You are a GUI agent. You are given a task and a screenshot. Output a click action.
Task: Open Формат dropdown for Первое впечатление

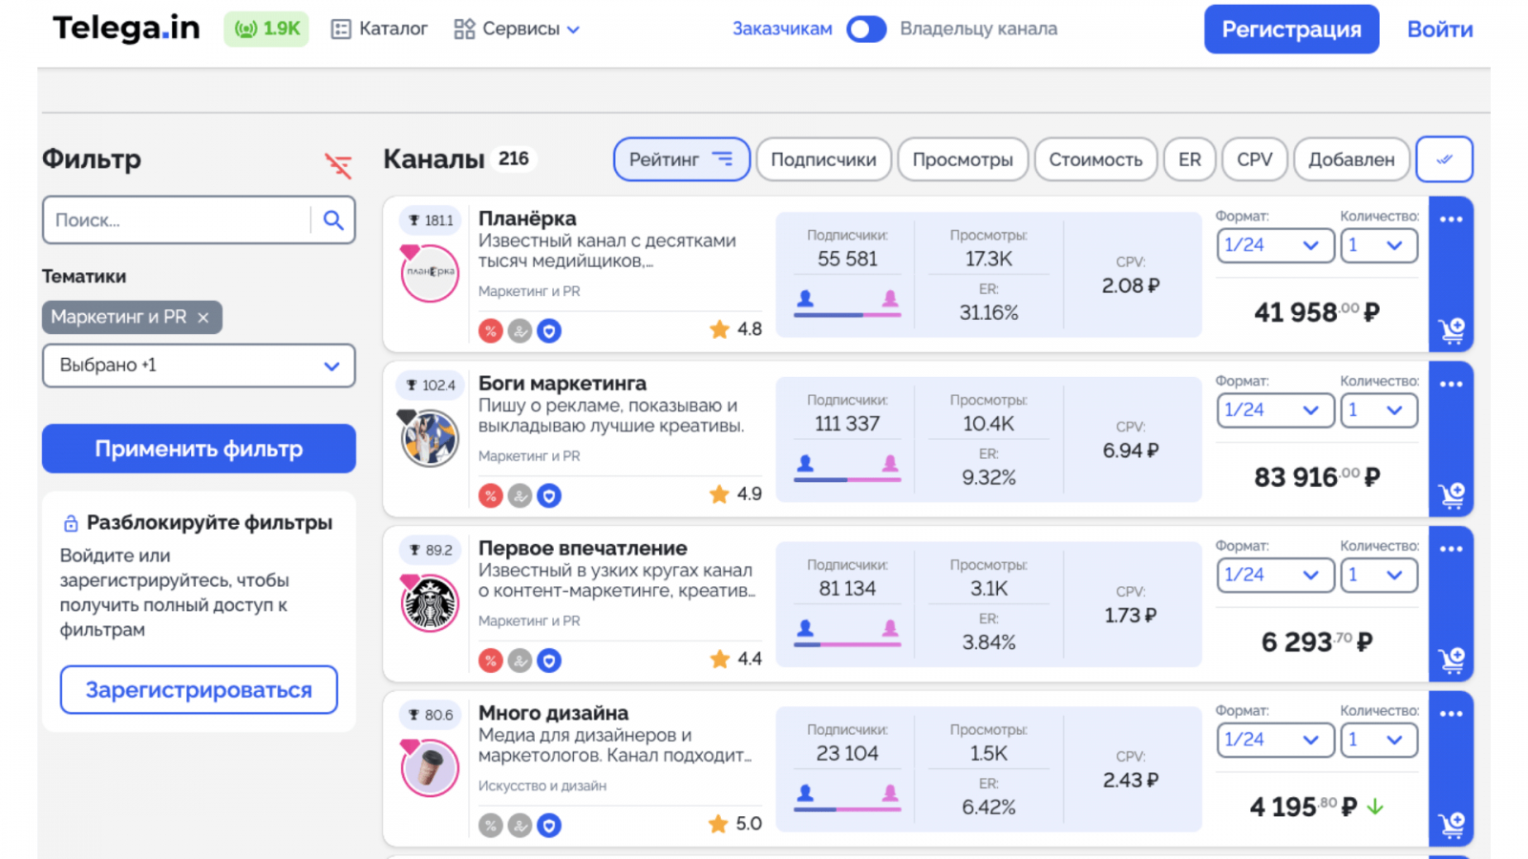tap(1274, 576)
